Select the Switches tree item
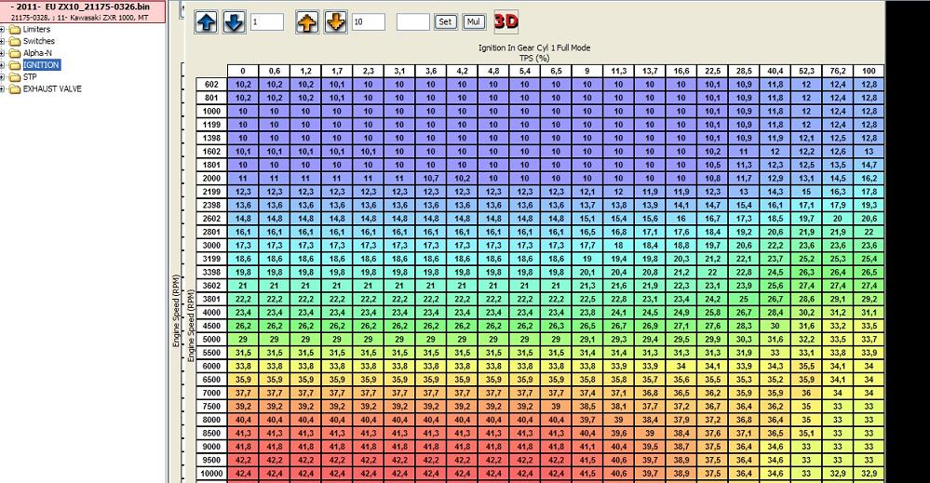Viewport: 930px width, 483px height. coord(38,42)
